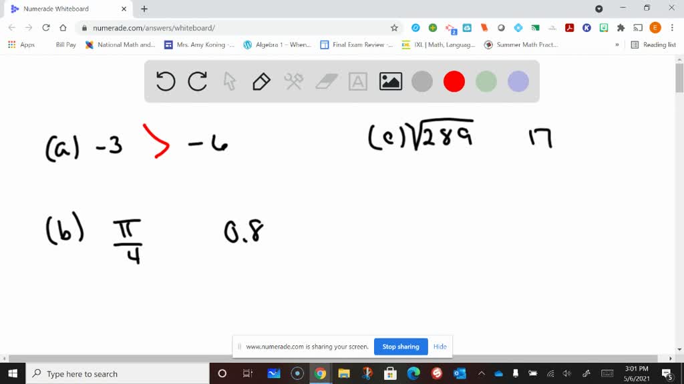This screenshot has height=384, width=684.
Task: Toggle the speaker volume in the system tray
Action: click(567, 373)
